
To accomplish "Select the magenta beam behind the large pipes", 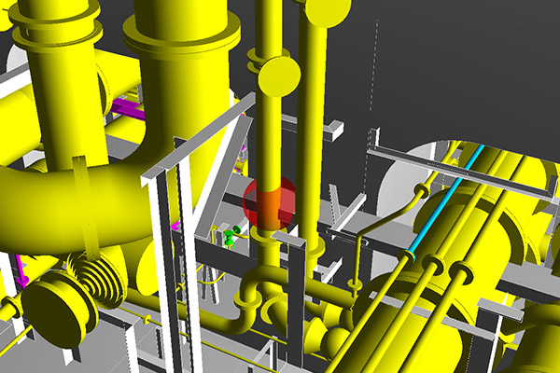I will coord(129,109).
